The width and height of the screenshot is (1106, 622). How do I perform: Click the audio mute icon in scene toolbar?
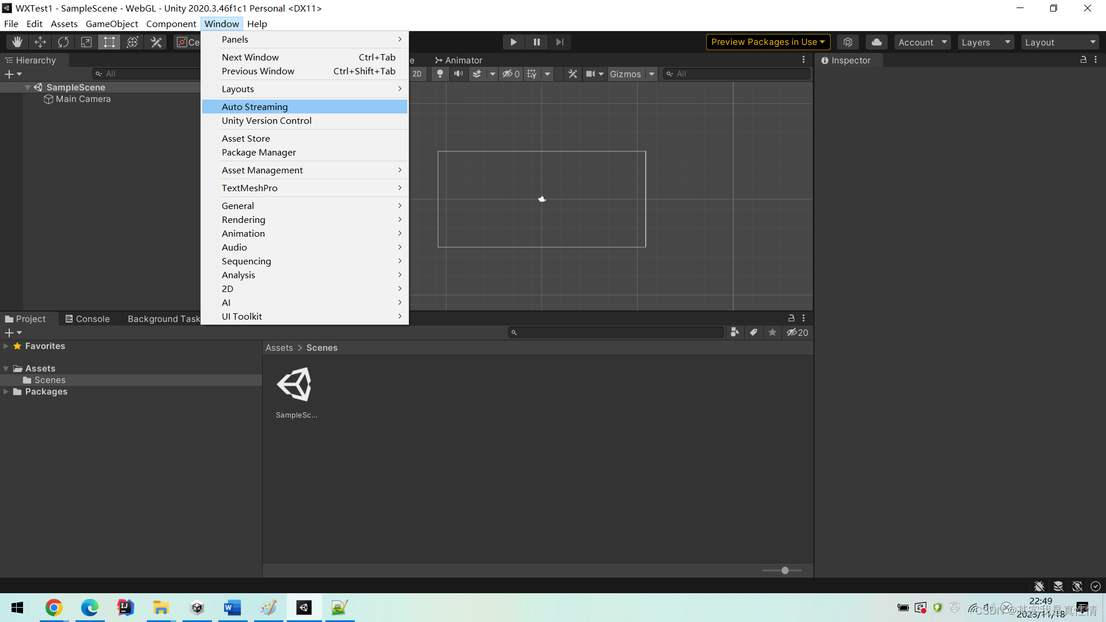click(457, 74)
